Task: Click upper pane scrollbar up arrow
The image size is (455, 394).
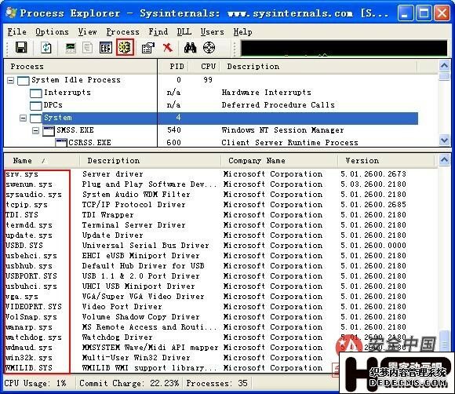Action: [x=444, y=66]
